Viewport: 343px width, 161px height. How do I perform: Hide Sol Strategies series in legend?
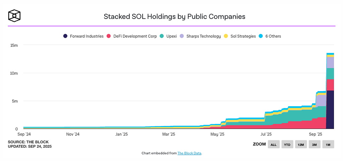point(243,36)
